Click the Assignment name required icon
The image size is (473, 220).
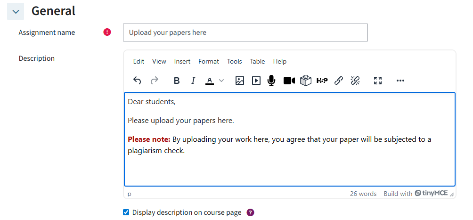(x=107, y=32)
